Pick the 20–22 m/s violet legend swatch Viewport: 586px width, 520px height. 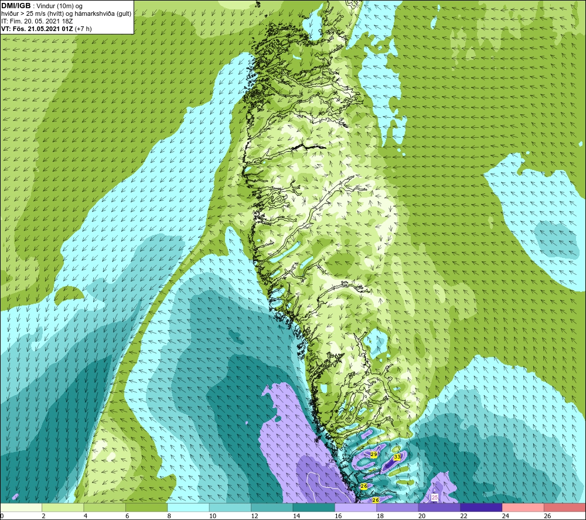tap(439, 507)
